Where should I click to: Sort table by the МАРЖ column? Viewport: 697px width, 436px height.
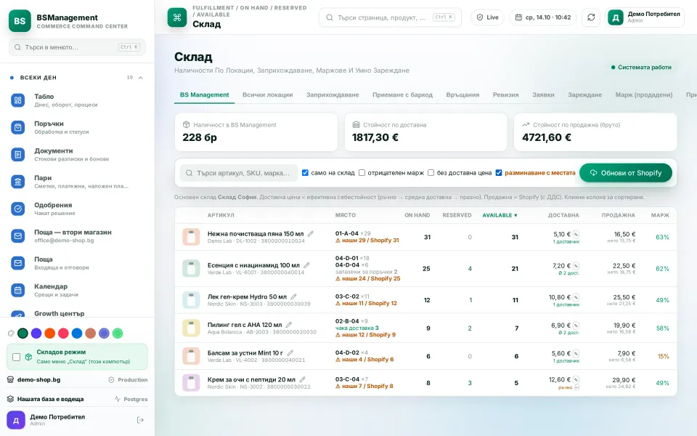coord(660,215)
